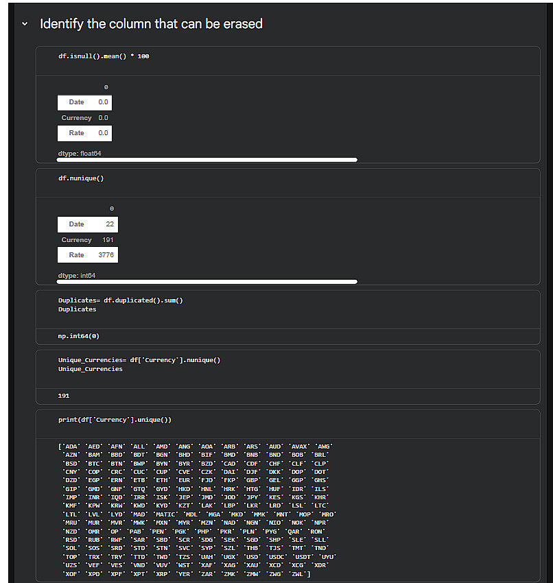Click the np.int64(0) output

pos(79,337)
